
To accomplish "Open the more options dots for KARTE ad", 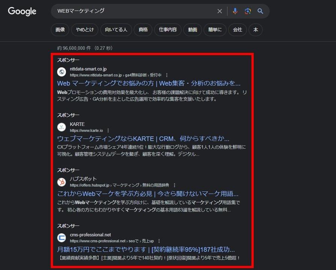I will pos(108,130).
